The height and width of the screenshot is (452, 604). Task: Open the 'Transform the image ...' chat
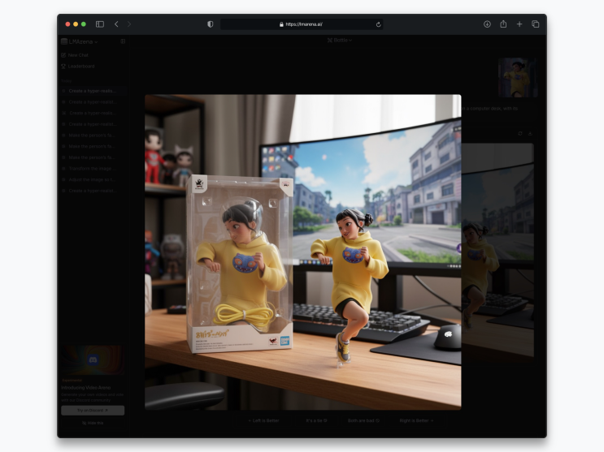pyautogui.click(x=93, y=169)
